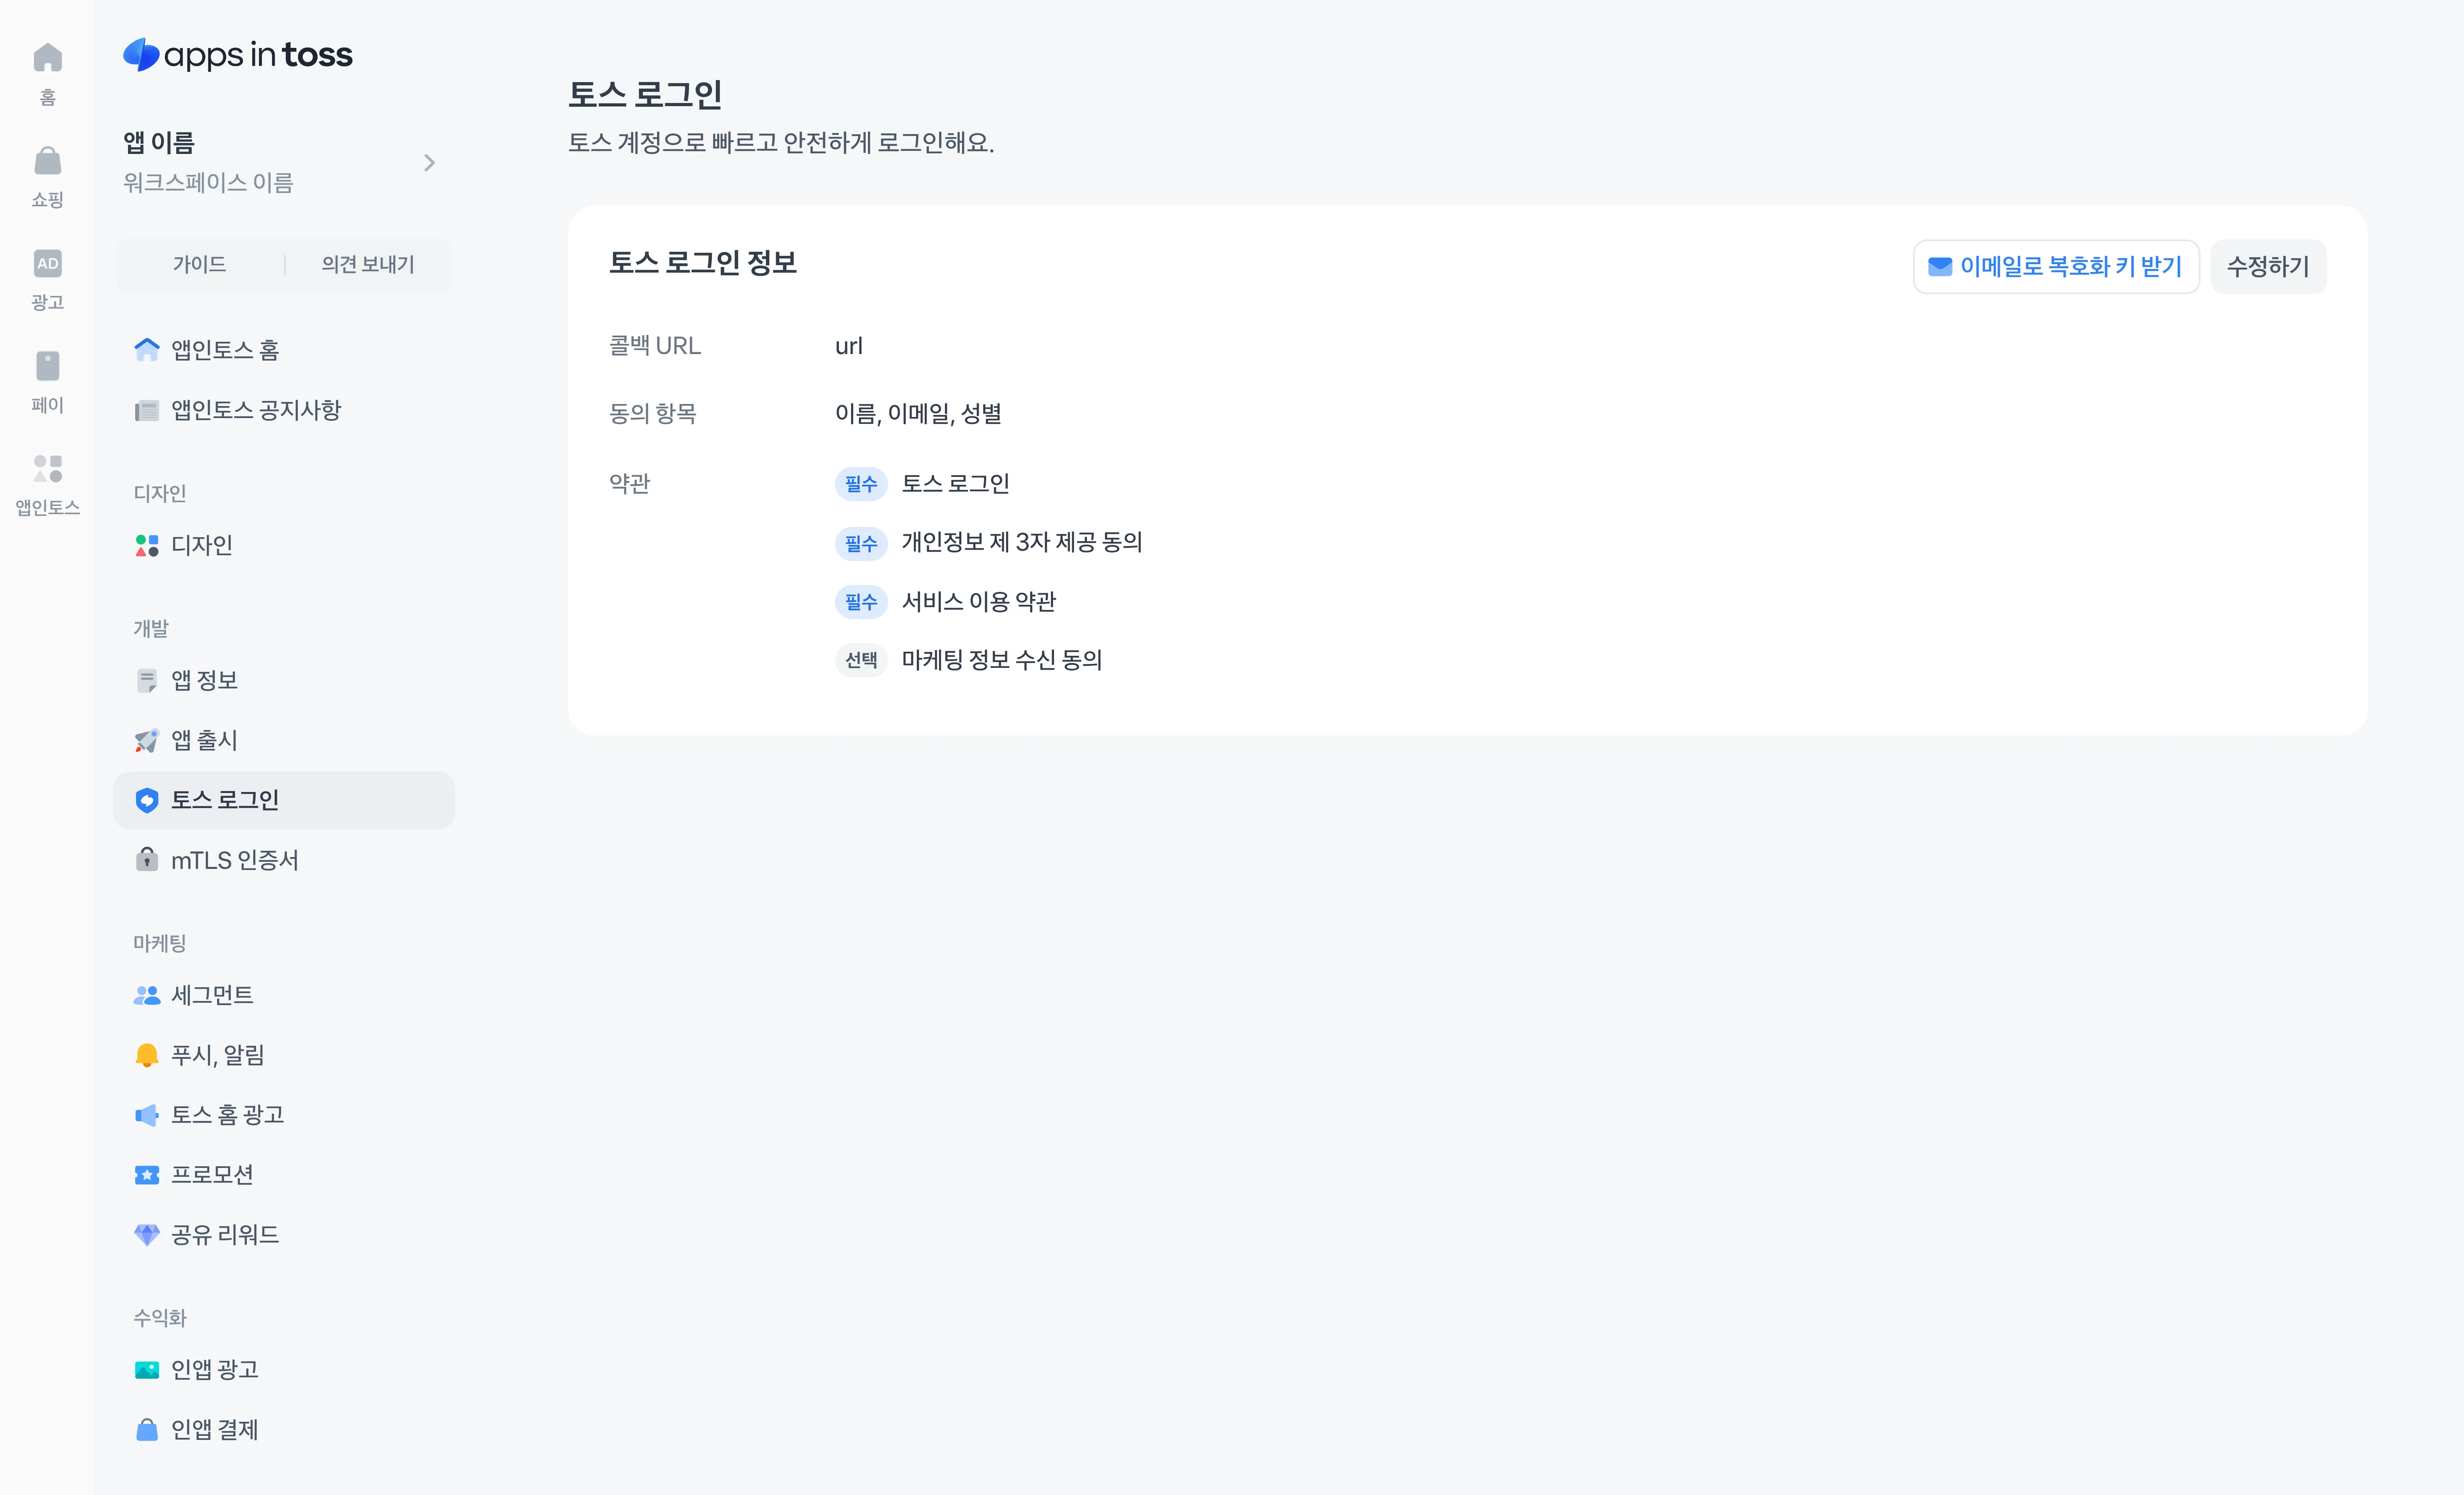
Task: Select 토스 로그인 in sidebar menu
Action: point(224,801)
